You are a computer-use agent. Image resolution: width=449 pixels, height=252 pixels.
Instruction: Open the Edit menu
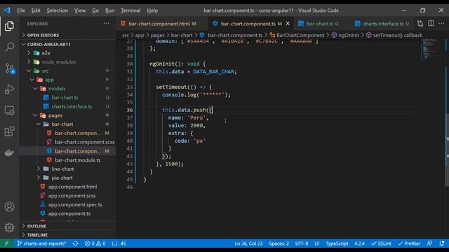(x=36, y=10)
